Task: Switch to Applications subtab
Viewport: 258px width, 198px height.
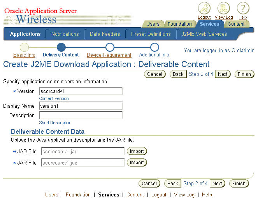Action: (25, 34)
